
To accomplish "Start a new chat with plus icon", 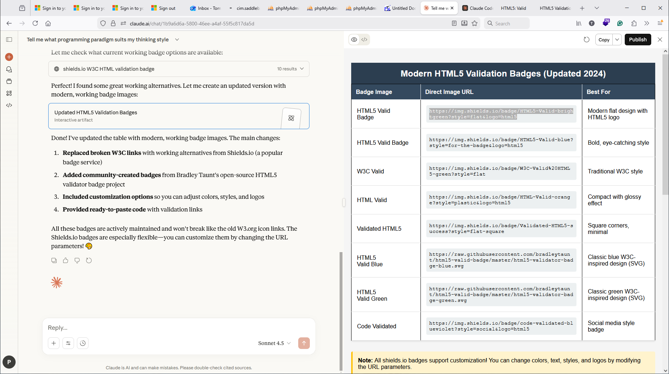I will pyautogui.click(x=9, y=57).
